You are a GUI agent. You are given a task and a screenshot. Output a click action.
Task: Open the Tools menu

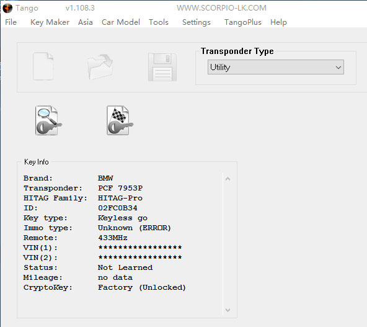pyautogui.click(x=159, y=22)
